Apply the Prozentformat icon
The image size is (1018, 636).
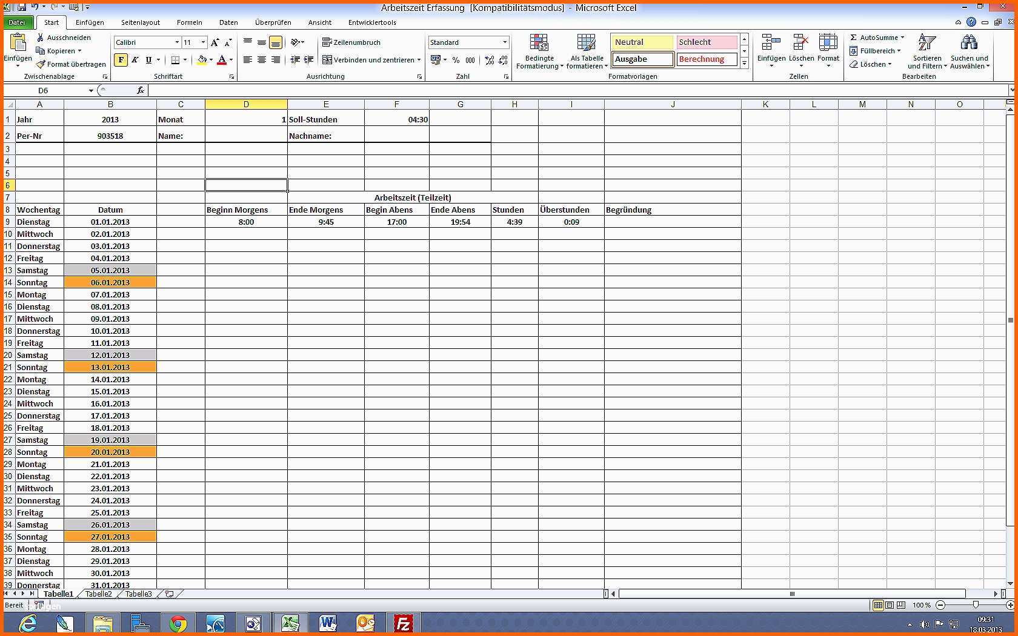[x=455, y=60]
